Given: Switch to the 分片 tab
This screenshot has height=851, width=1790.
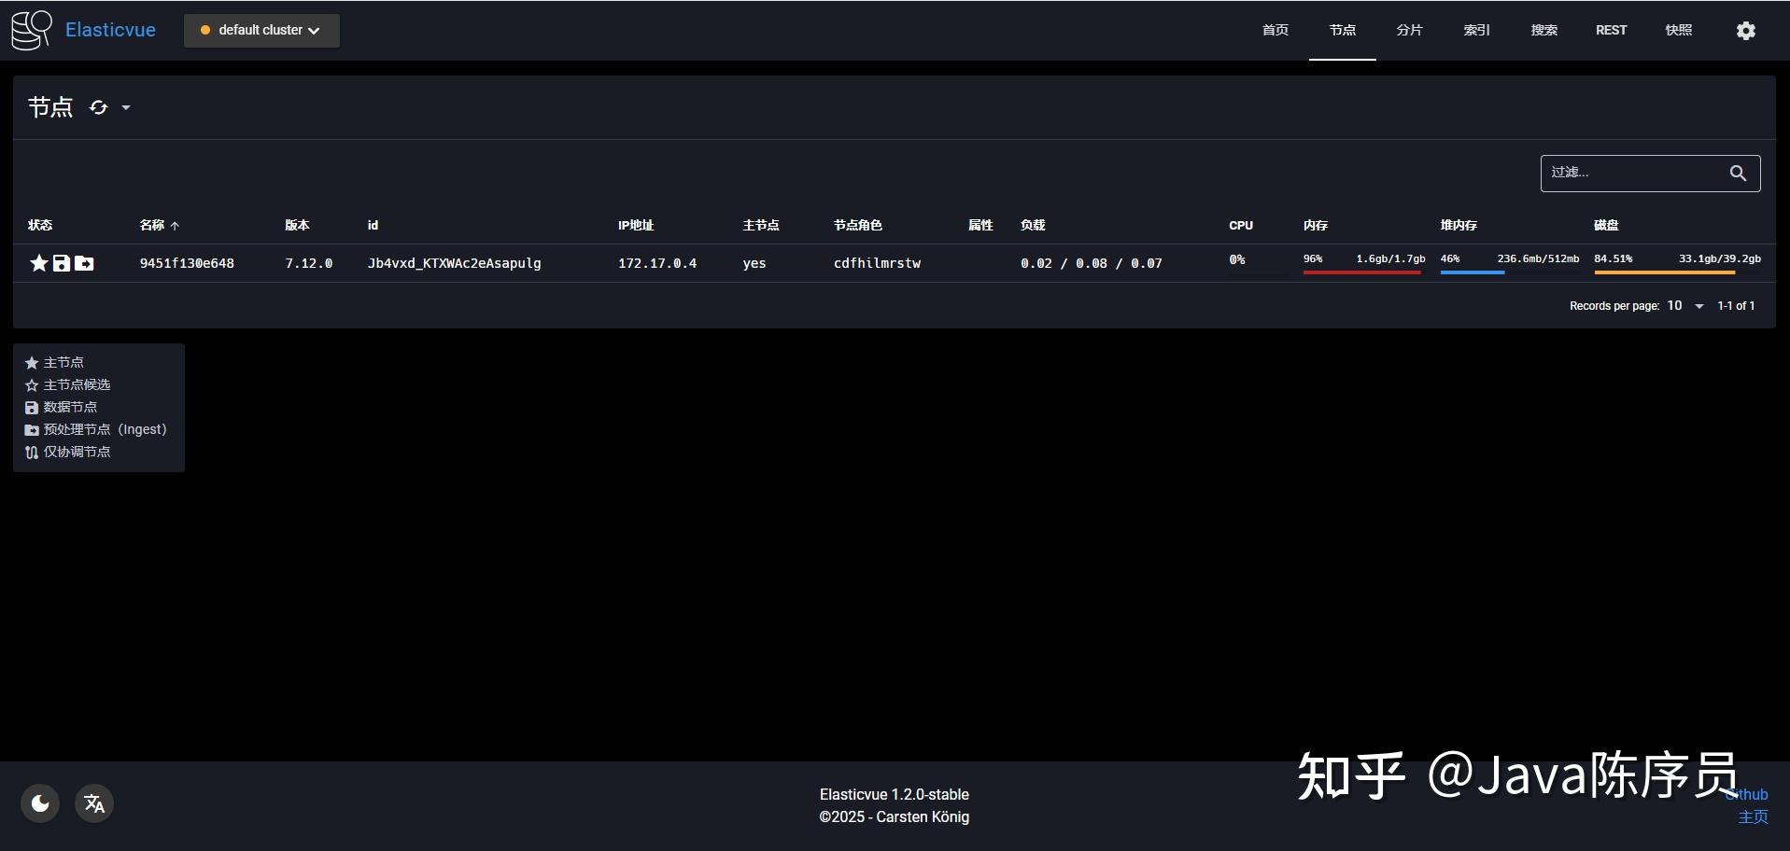Looking at the screenshot, I should click(x=1409, y=30).
